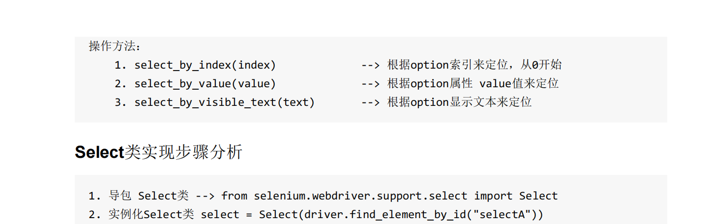Click the text "导包 Select类"
The image size is (707, 224).
[148, 196]
